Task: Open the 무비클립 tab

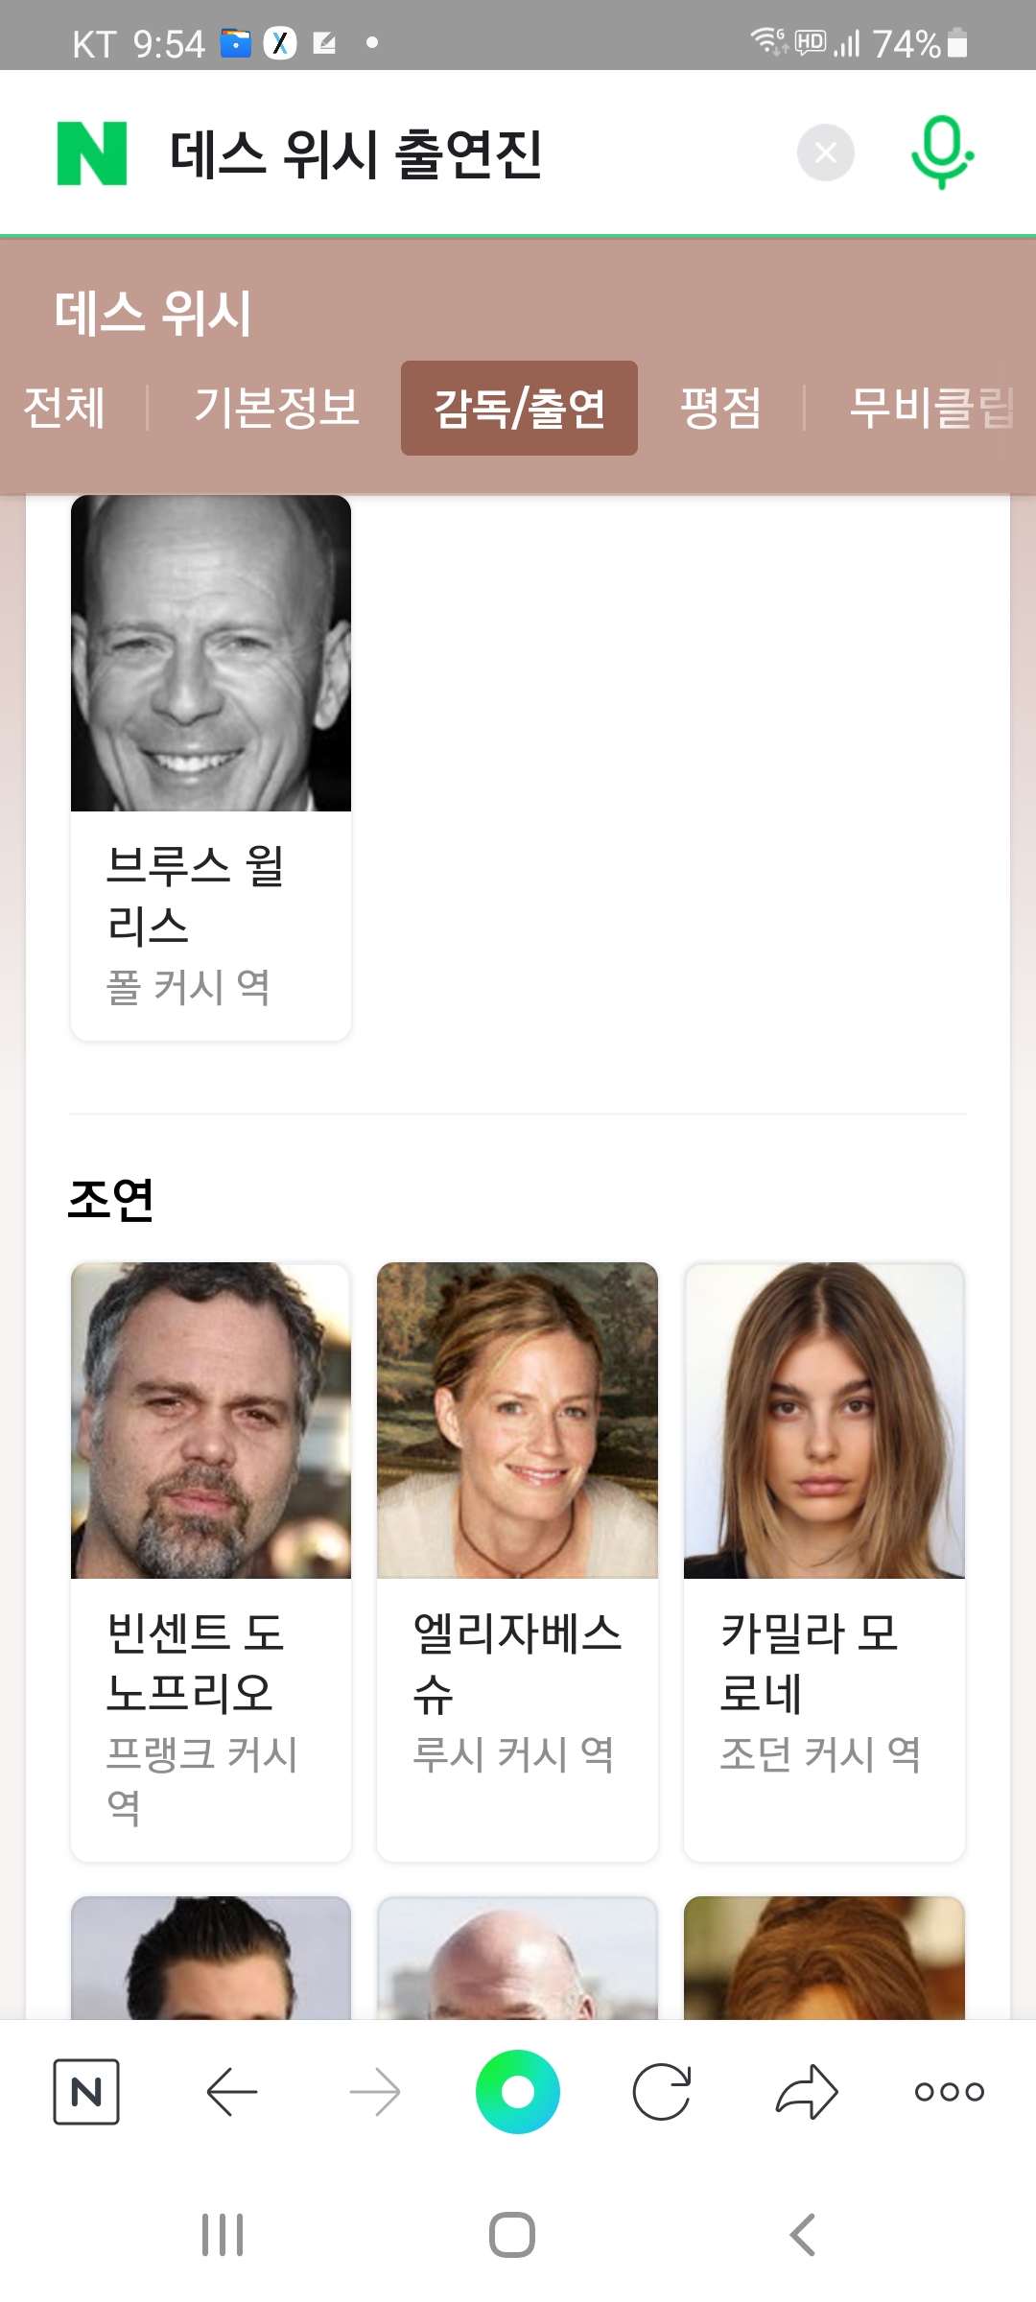Action: (x=932, y=408)
